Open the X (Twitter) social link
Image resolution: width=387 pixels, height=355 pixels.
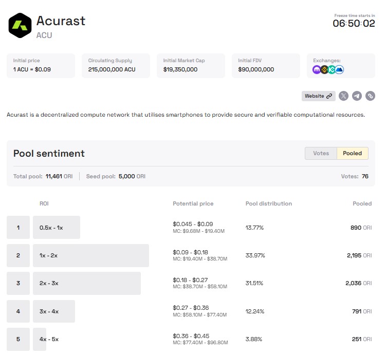point(343,96)
